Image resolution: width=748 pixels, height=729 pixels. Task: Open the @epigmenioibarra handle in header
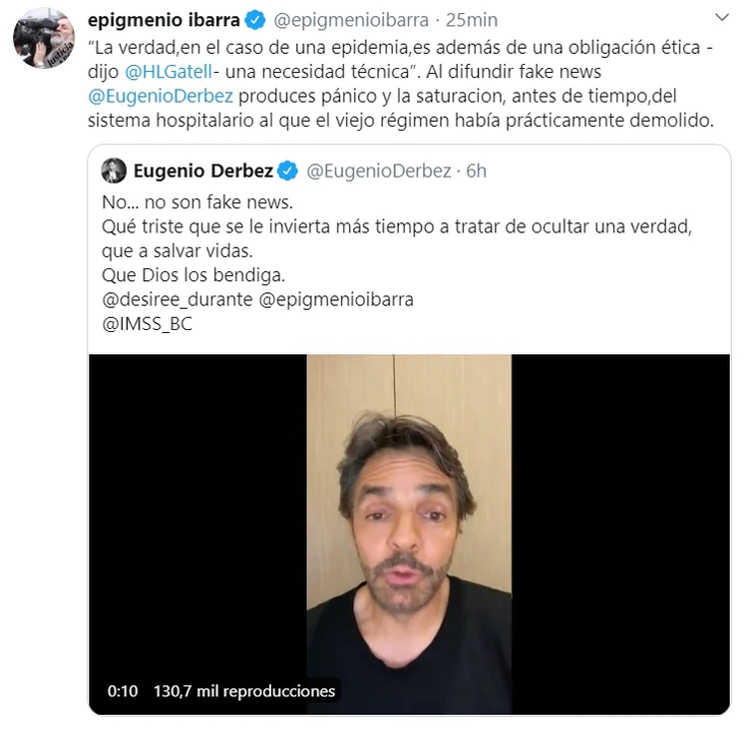351,20
